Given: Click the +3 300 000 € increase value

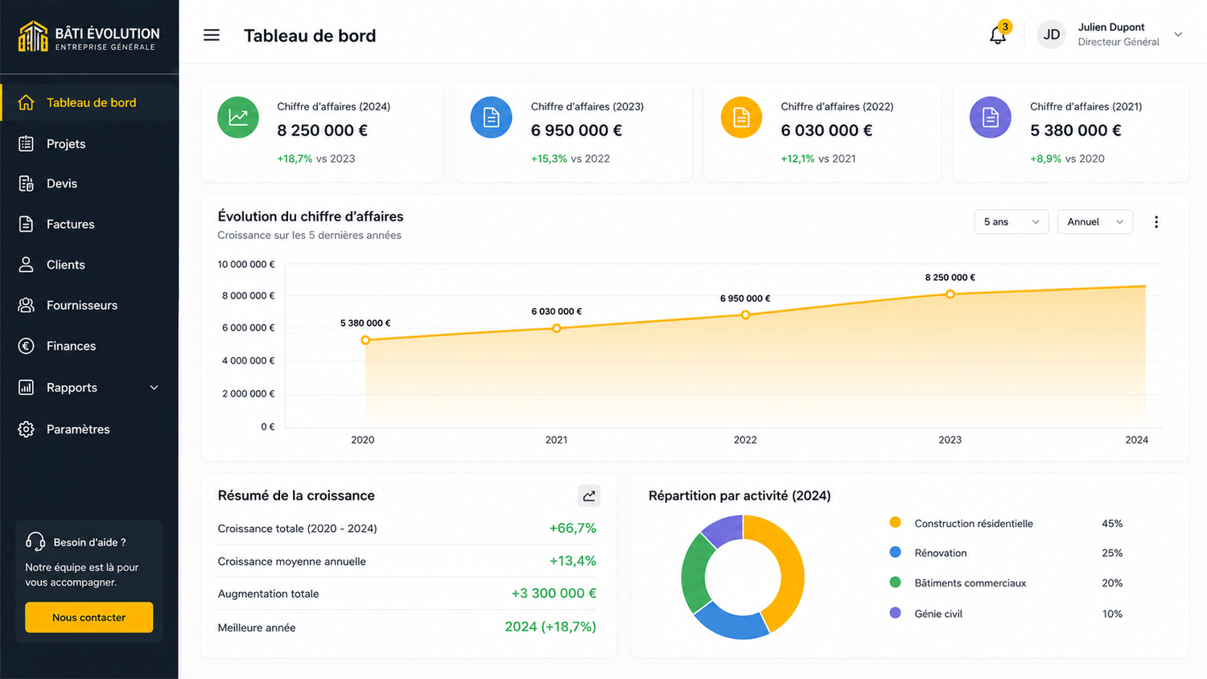Looking at the screenshot, I should [554, 593].
